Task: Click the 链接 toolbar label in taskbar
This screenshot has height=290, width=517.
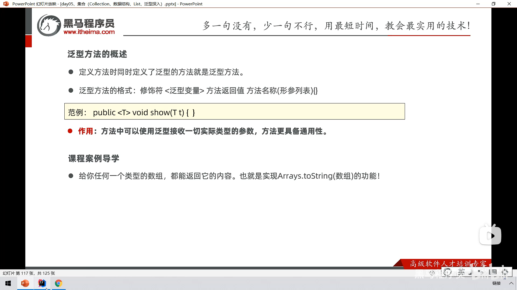Action: point(496,283)
